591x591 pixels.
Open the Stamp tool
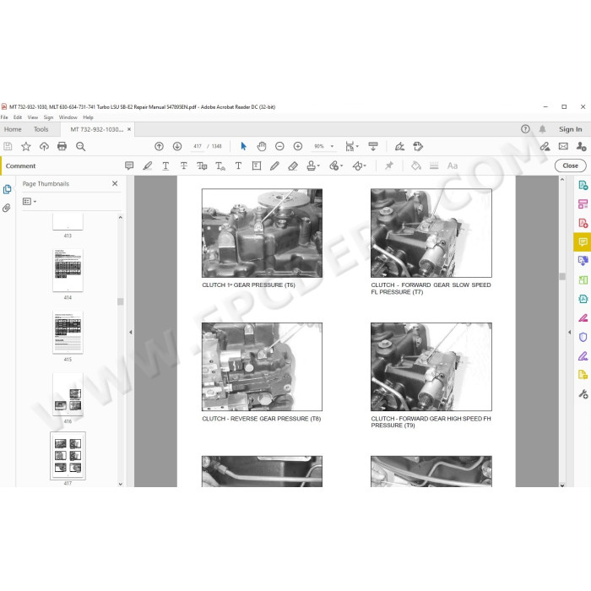coord(311,165)
